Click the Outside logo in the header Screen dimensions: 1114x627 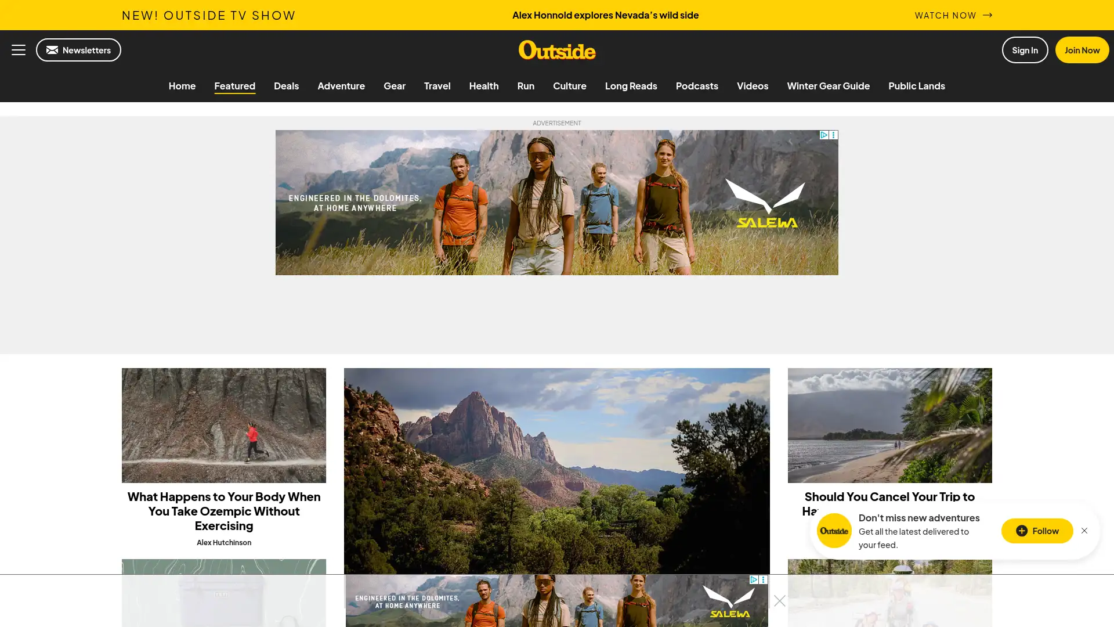click(556, 51)
